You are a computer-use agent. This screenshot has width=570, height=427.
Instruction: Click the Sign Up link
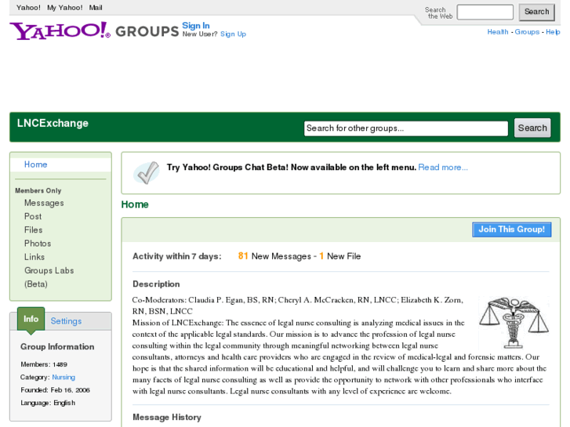tap(233, 34)
